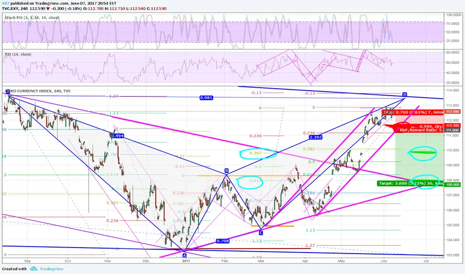Click the 25.0000 Stoch RSI axis value
Viewport: 465px width, 274px height.
coord(453,41)
